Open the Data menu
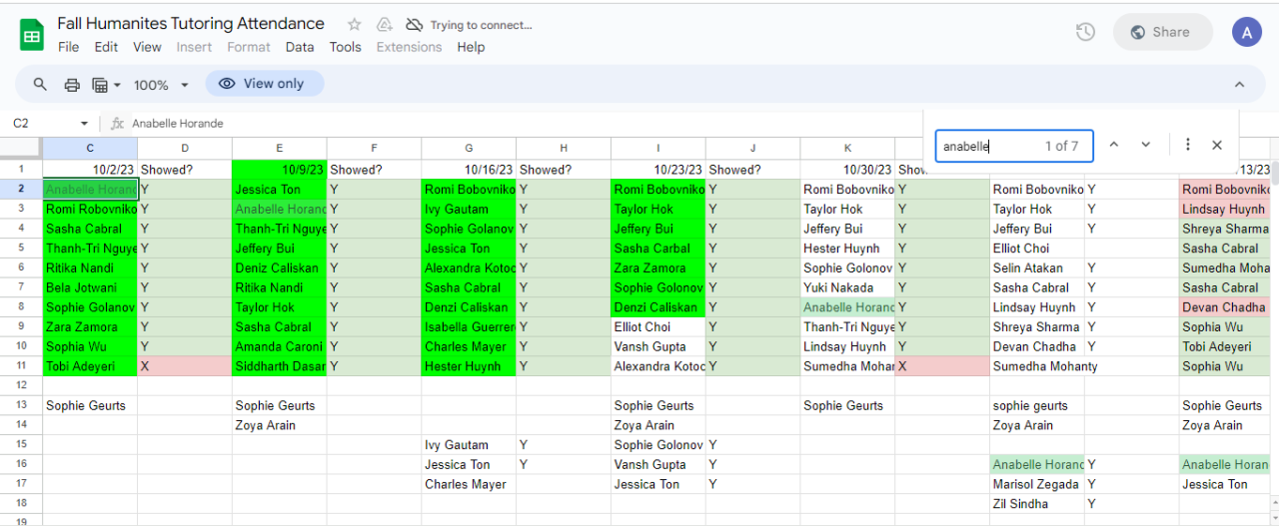Viewport: 1279px width, 526px height. click(x=299, y=47)
